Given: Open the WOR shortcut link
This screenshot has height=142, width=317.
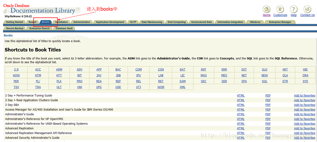Looking at the screenshot, I should [161, 87].
